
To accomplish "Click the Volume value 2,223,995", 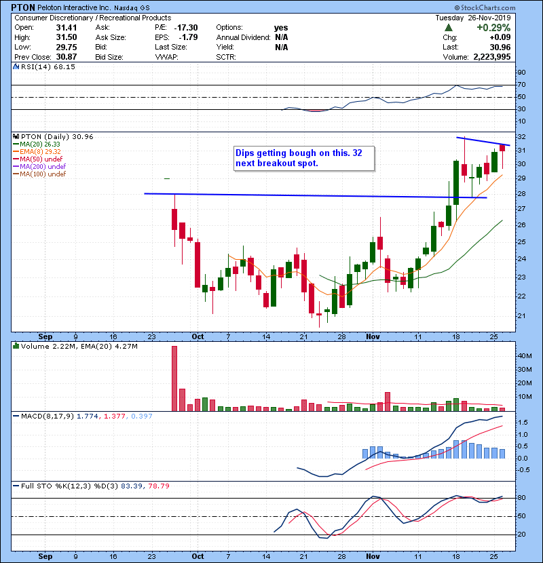I will pos(492,57).
